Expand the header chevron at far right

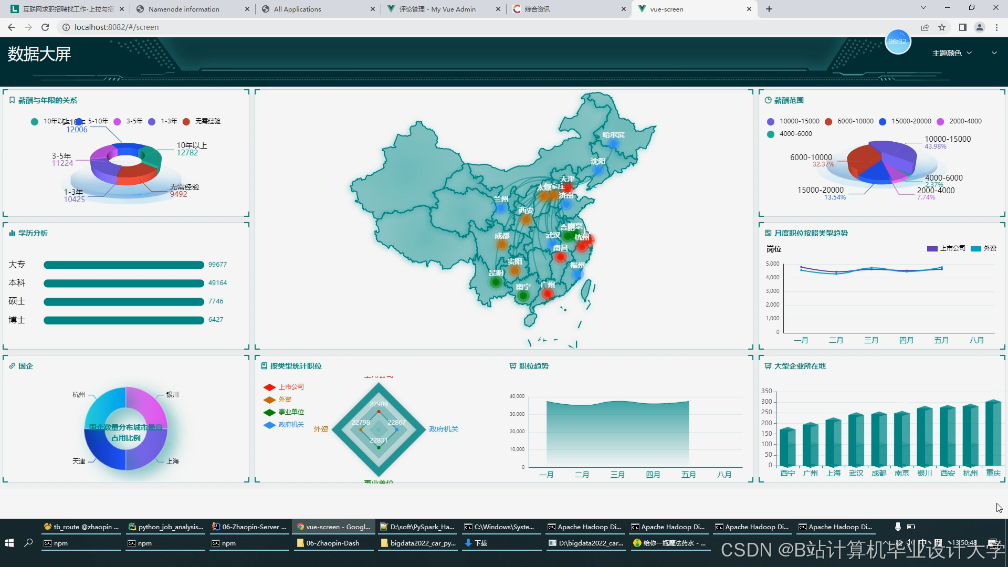click(x=994, y=53)
